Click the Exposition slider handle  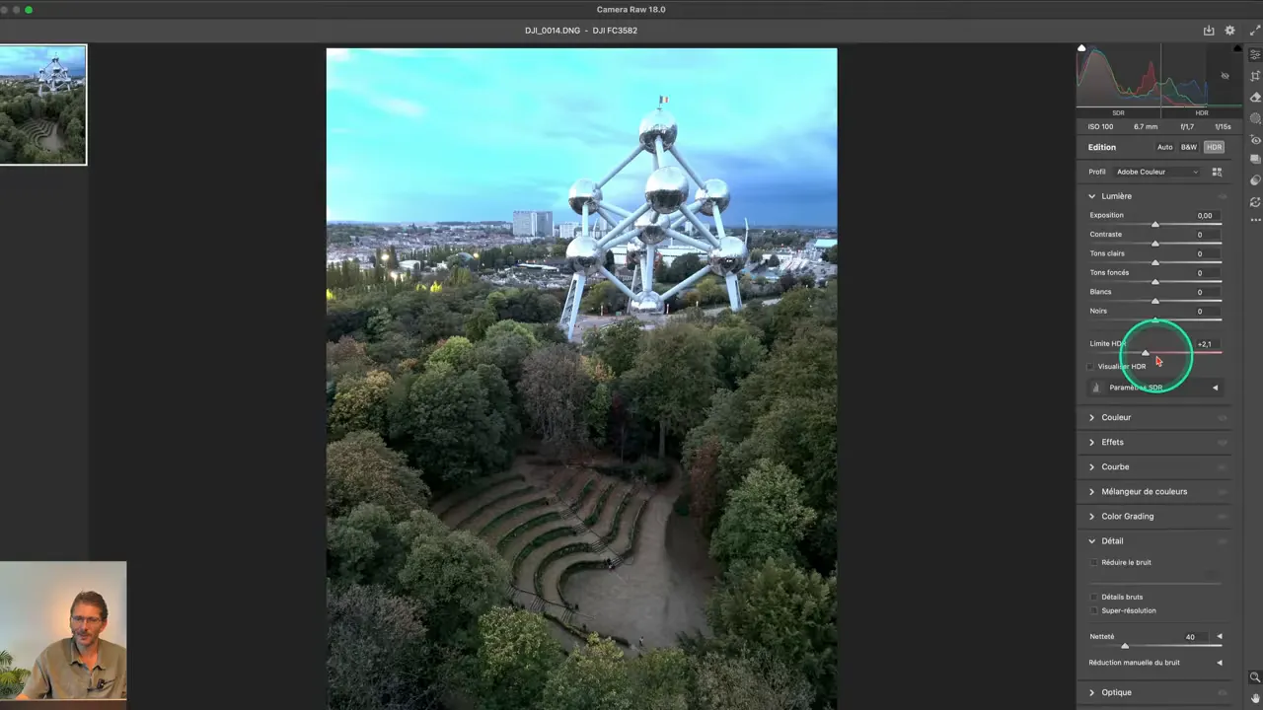(1155, 225)
